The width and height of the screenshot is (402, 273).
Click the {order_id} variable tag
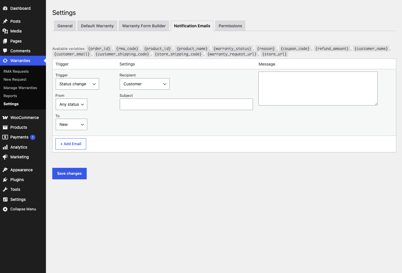click(99, 49)
